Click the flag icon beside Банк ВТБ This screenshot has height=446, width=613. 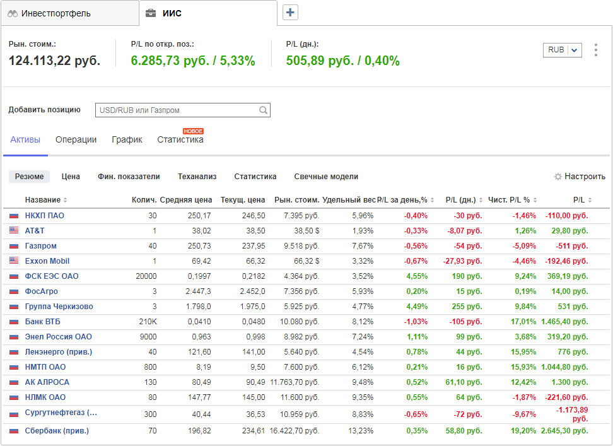[14, 322]
